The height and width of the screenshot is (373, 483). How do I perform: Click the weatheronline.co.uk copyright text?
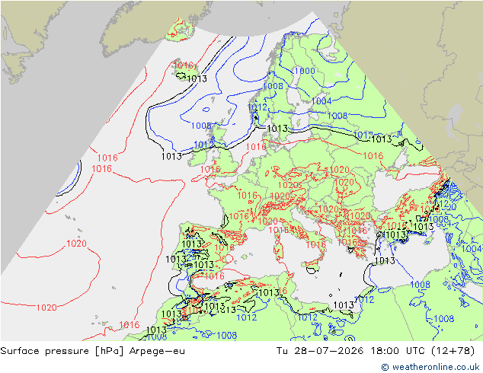[430, 367]
